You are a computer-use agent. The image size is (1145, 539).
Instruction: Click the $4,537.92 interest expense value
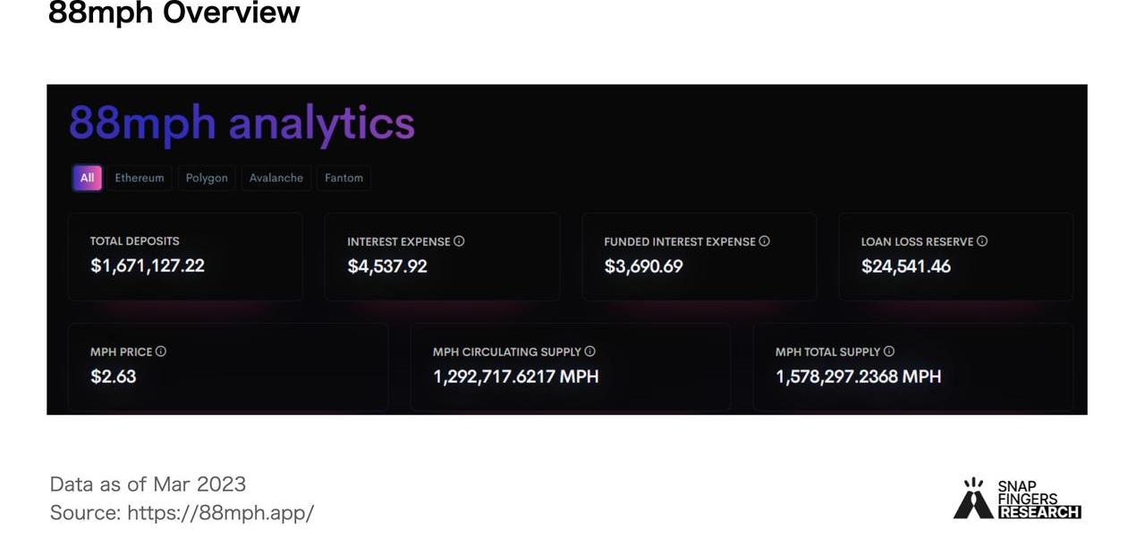[387, 266]
